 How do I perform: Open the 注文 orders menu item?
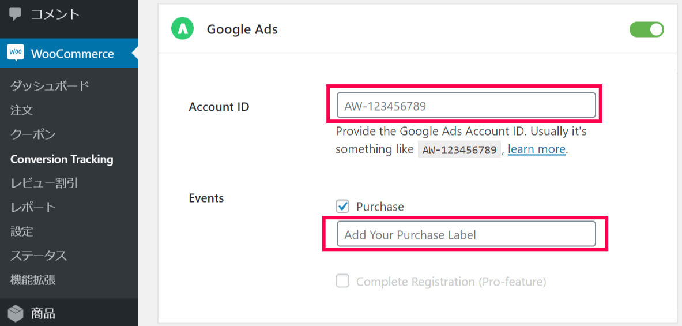[22, 110]
